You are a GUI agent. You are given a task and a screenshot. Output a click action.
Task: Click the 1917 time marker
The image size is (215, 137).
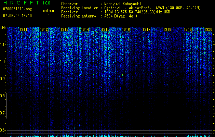click(146, 29)
